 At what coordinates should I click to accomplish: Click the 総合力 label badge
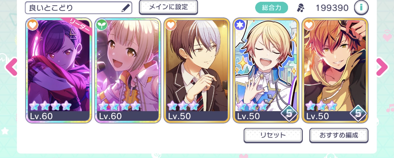[271, 8]
